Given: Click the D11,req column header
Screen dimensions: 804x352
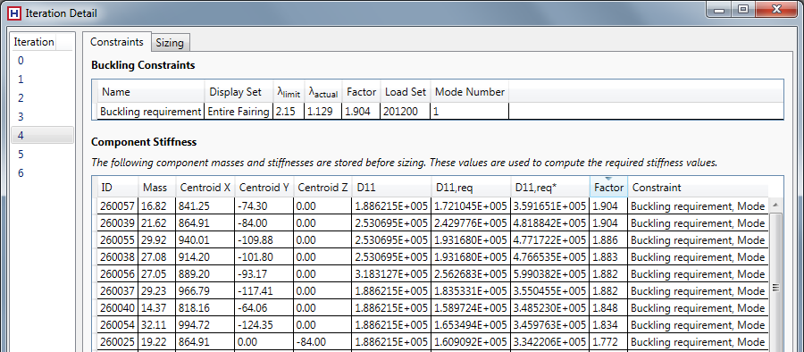Looking at the screenshot, I should click(471, 188).
